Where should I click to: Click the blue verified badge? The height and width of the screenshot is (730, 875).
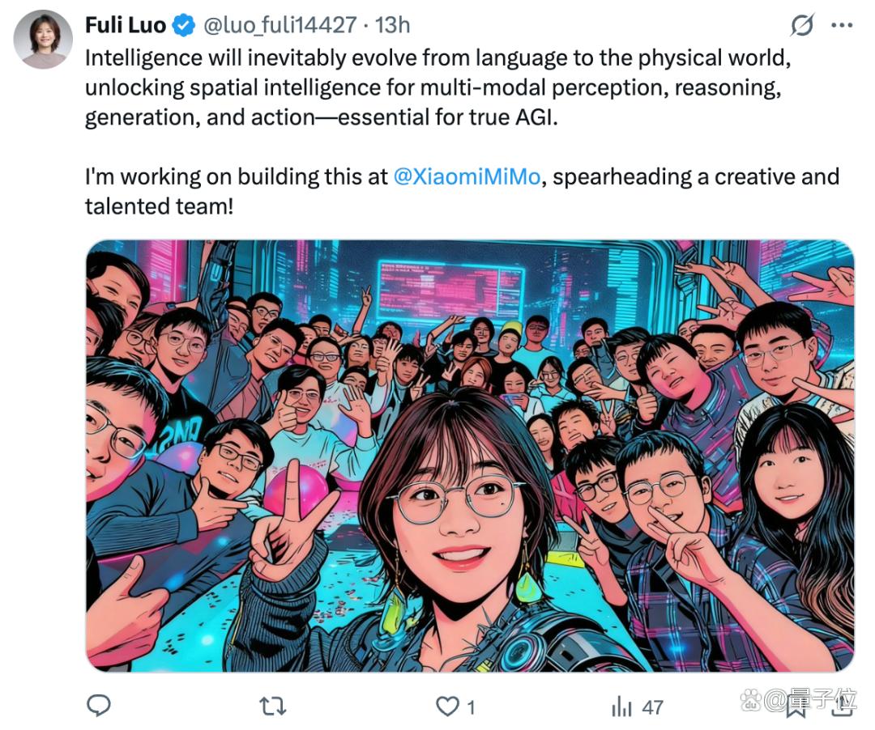(x=183, y=26)
